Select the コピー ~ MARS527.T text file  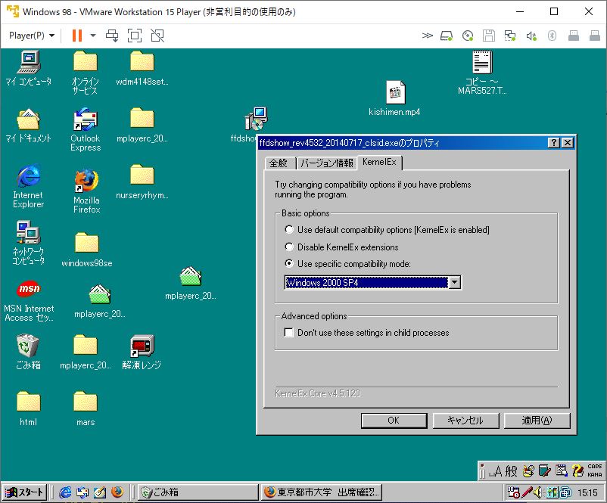click(482, 73)
